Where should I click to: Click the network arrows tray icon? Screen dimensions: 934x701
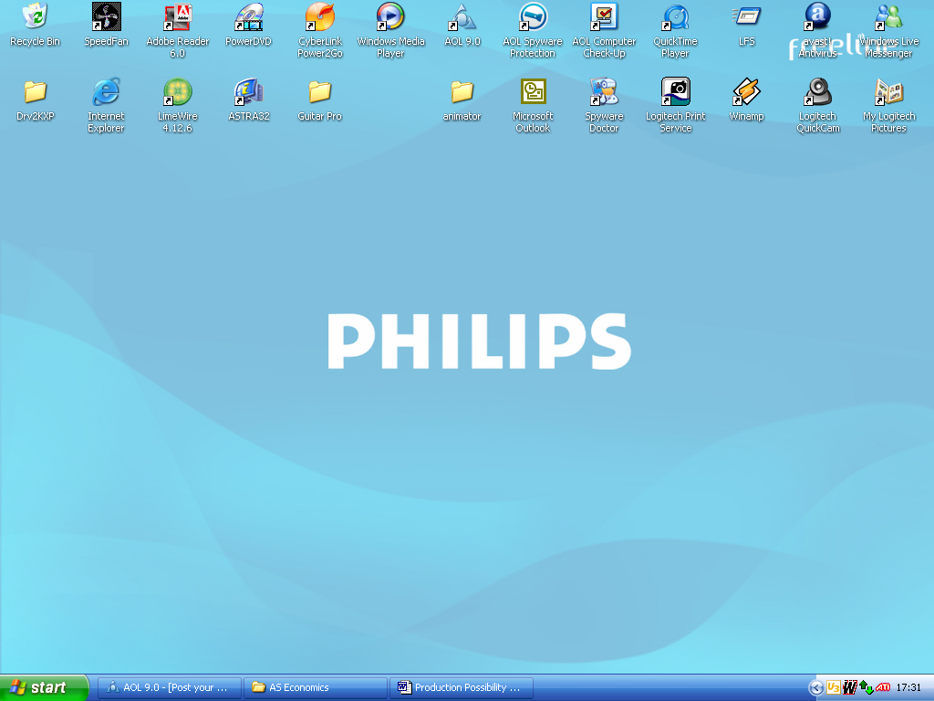pyautogui.click(x=867, y=688)
